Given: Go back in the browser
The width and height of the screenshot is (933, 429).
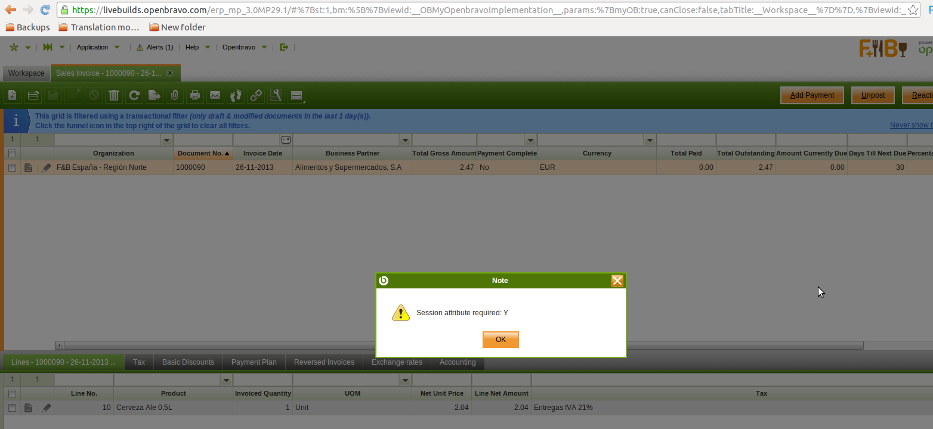Looking at the screenshot, I should 11,10.
